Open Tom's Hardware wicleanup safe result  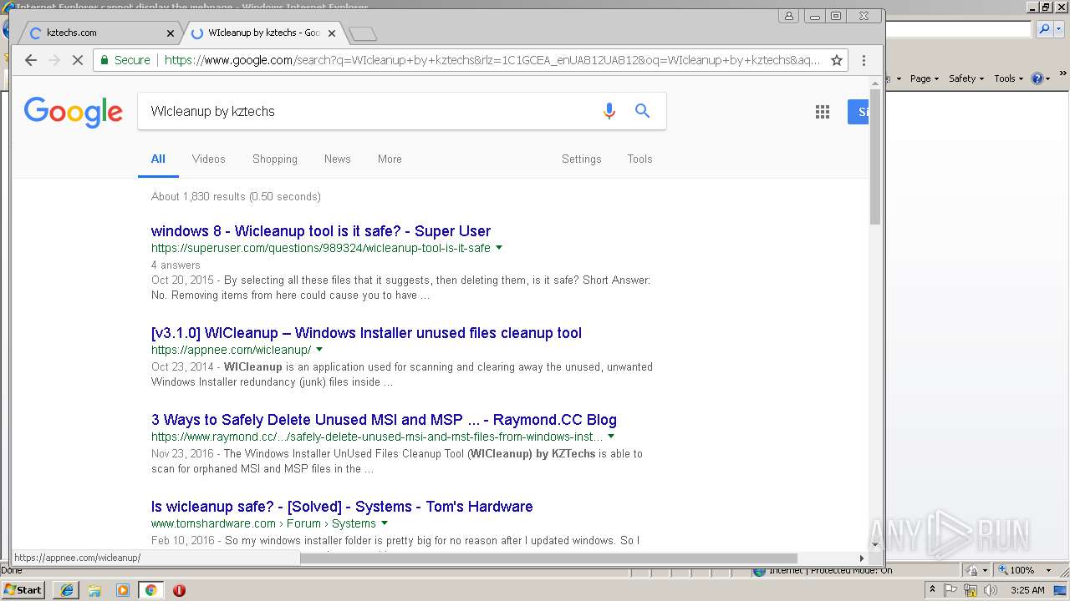[342, 507]
